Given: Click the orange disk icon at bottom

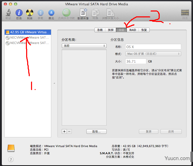Looking at the screenshot, I should tap(11, 148).
